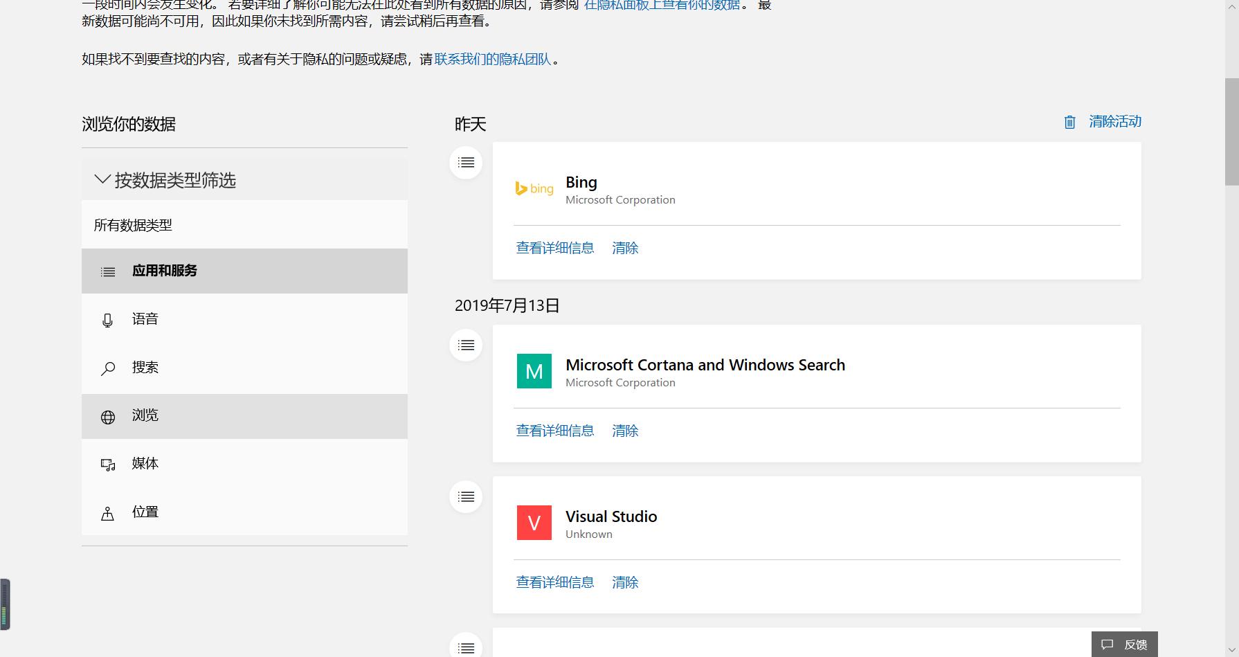Open 查看详细信息 under the Bing entry
The height and width of the screenshot is (657, 1239).
(554, 247)
